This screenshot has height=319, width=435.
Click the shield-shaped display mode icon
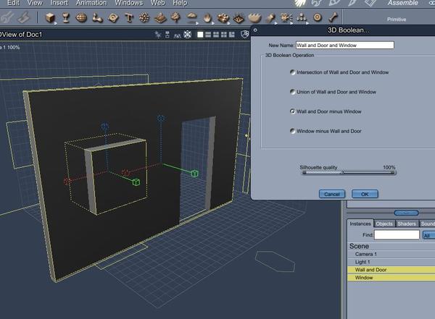click(245, 35)
